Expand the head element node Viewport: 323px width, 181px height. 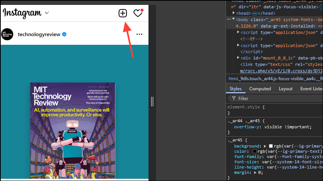click(233, 13)
